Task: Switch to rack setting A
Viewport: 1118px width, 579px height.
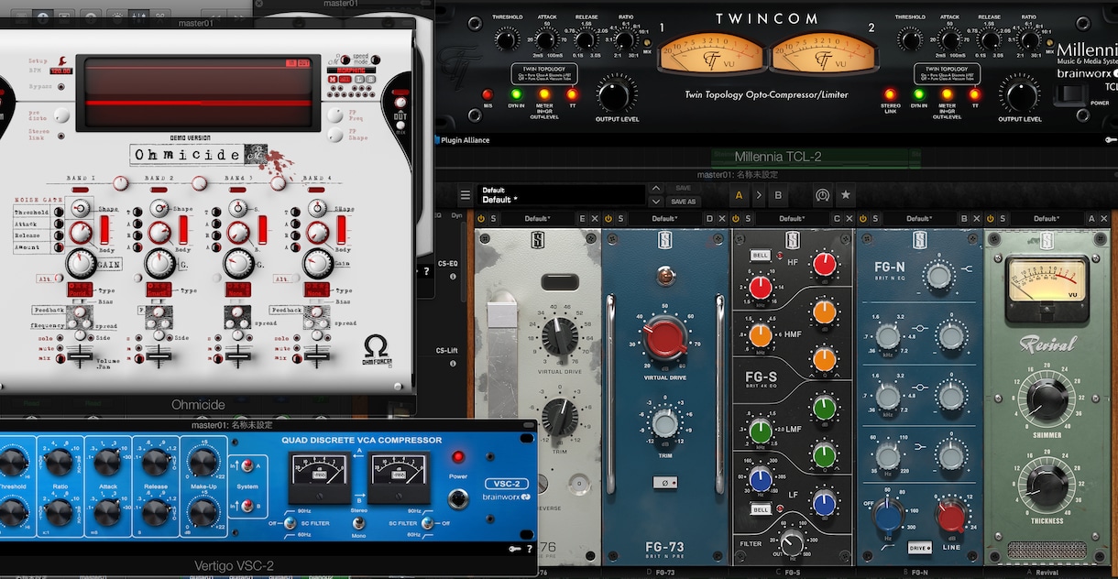Action: 739,195
